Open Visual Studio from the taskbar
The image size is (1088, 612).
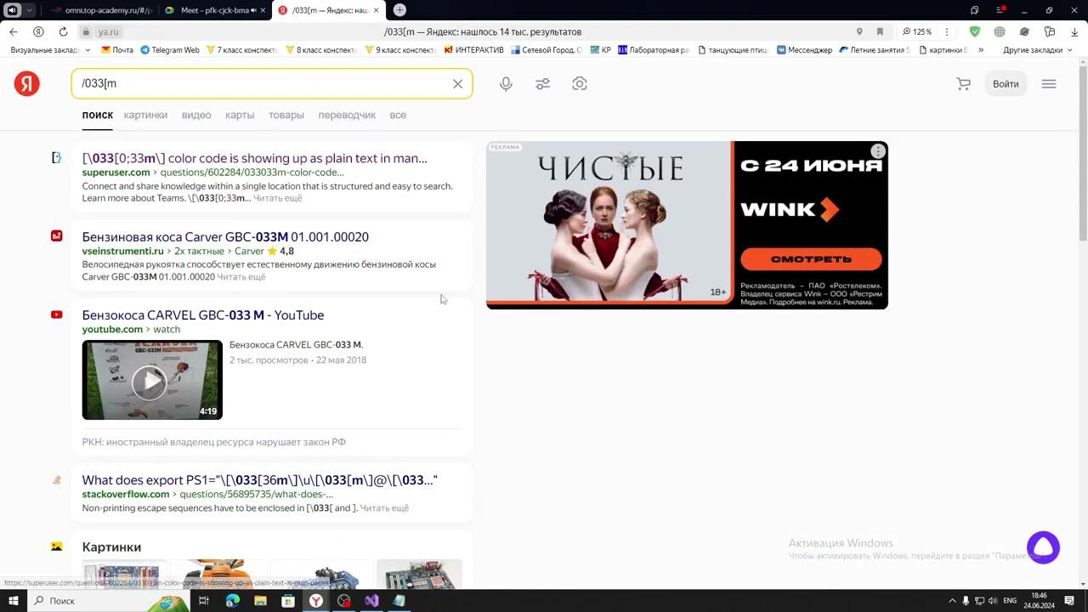pos(371,601)
